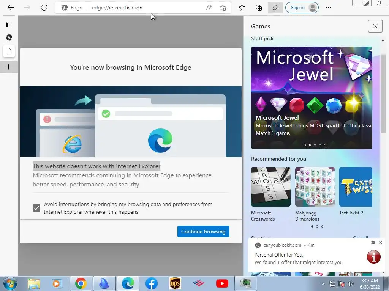389x291 pixels.
Task: Open the blue fin taskbar app
Action: click(x=104, y=283)
